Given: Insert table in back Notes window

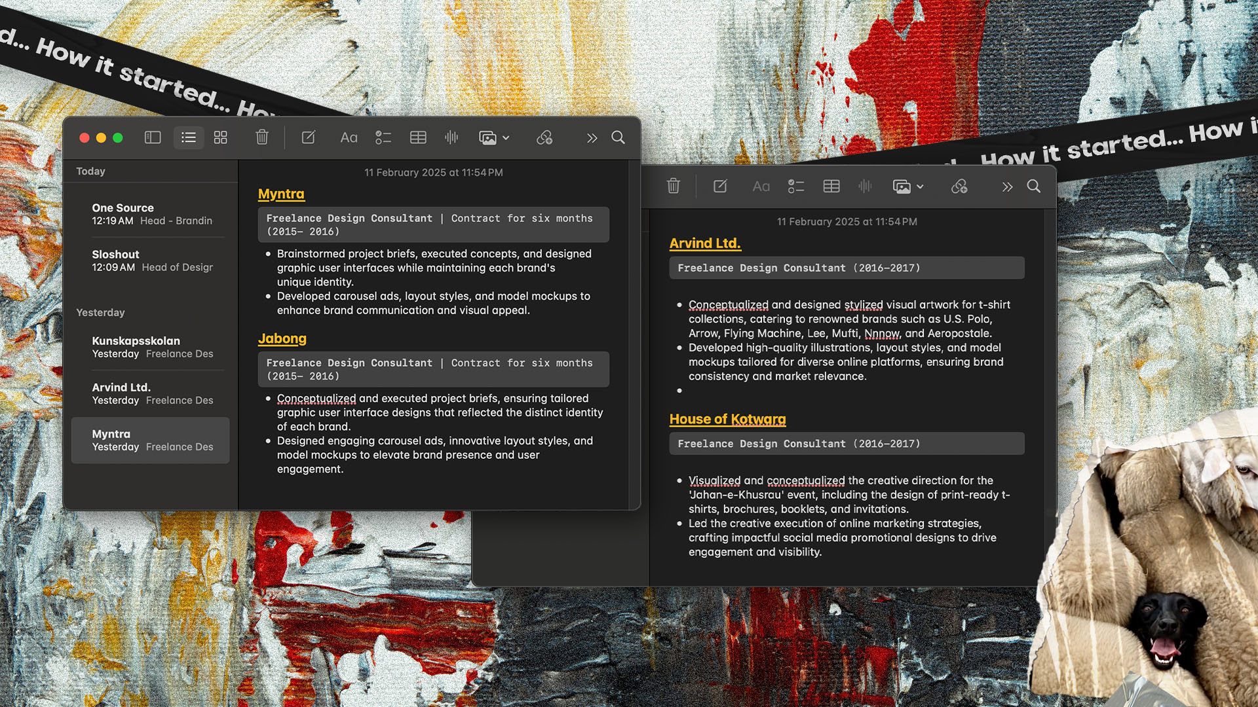Looking at the screenshot, I should pos(831,187).
